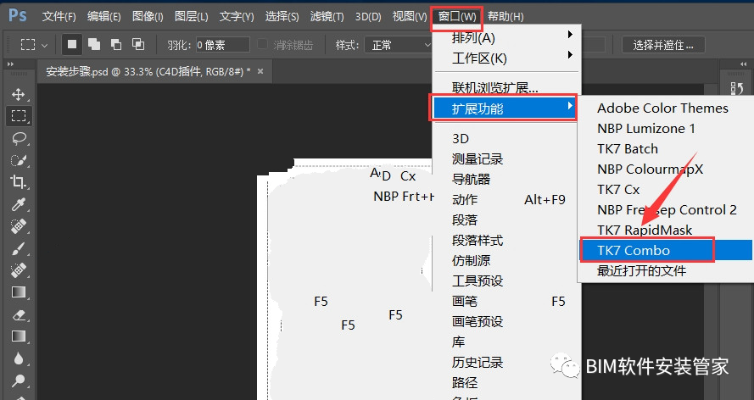The width and height of the screenshot is (754, 400).
Task: Open TK7 Combo extension
Action: click(x=665, y=250)
